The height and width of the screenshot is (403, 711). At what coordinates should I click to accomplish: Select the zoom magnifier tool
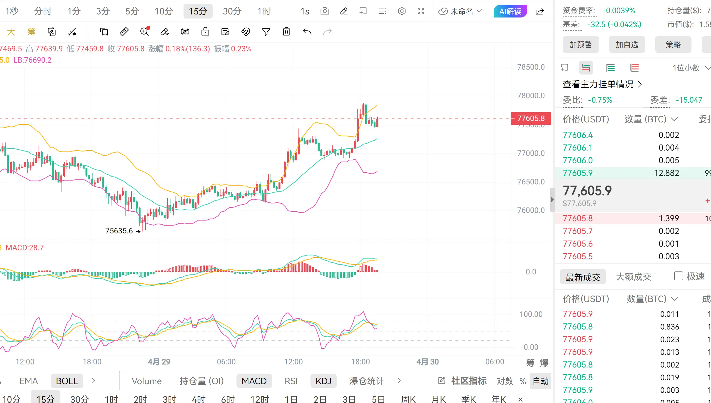(144, 32)
